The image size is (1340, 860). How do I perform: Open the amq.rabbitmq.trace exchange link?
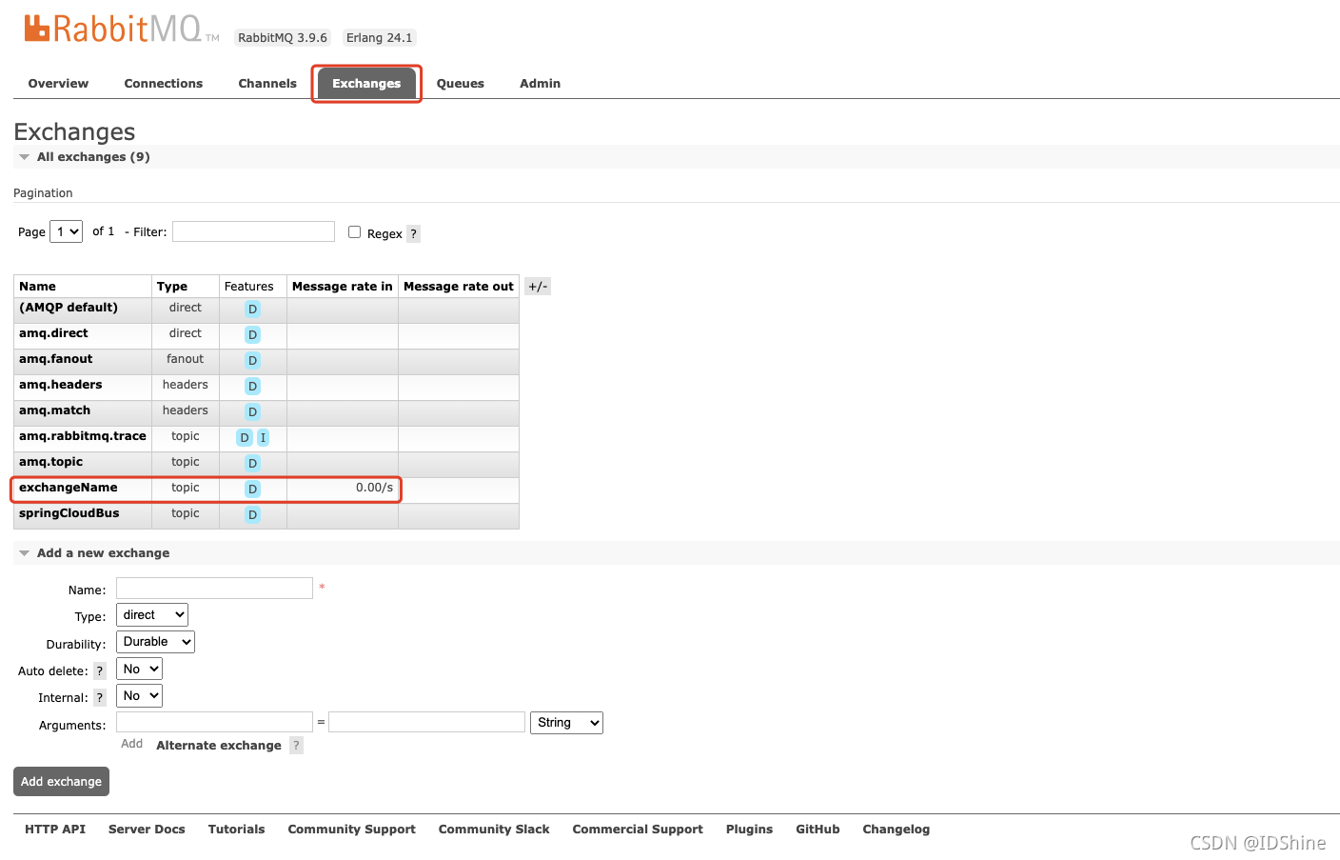[x=83, y=436]
